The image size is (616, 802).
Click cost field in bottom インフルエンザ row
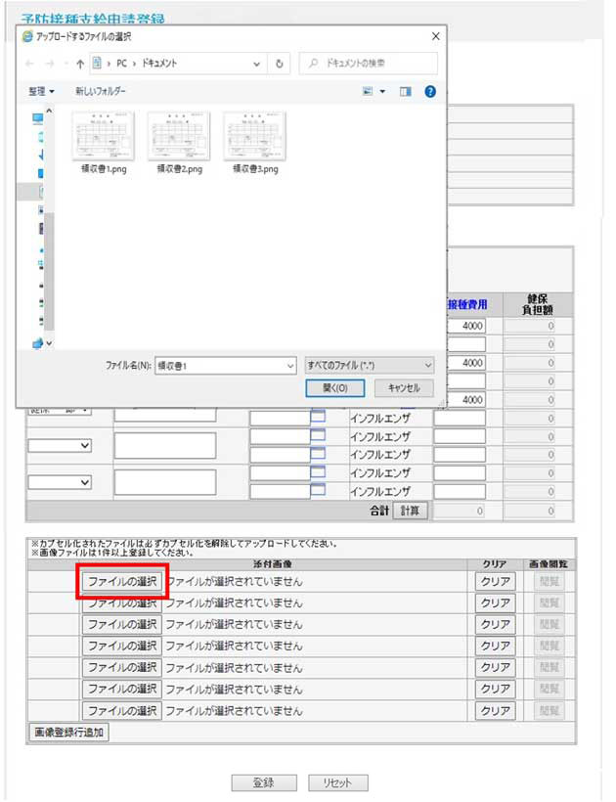coord(460,492)
